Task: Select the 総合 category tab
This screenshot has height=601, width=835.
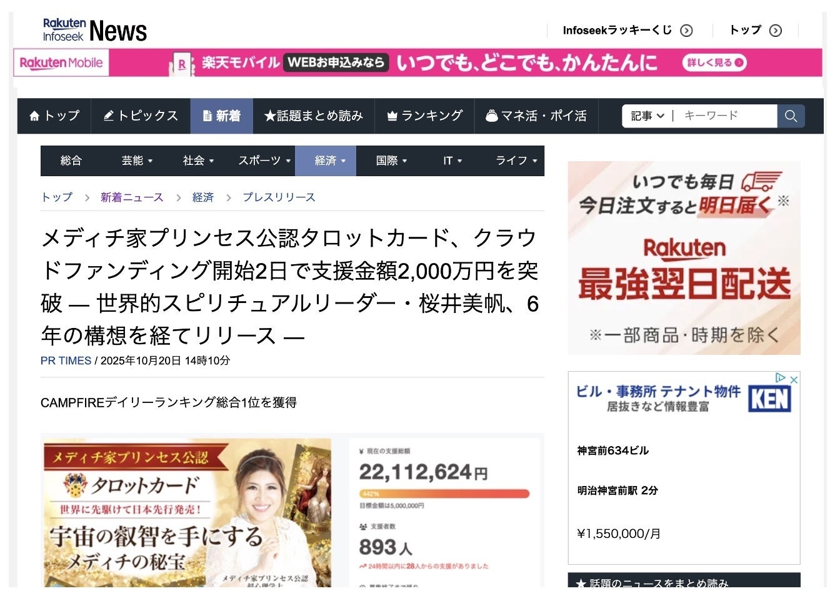Action: [71, 161]
